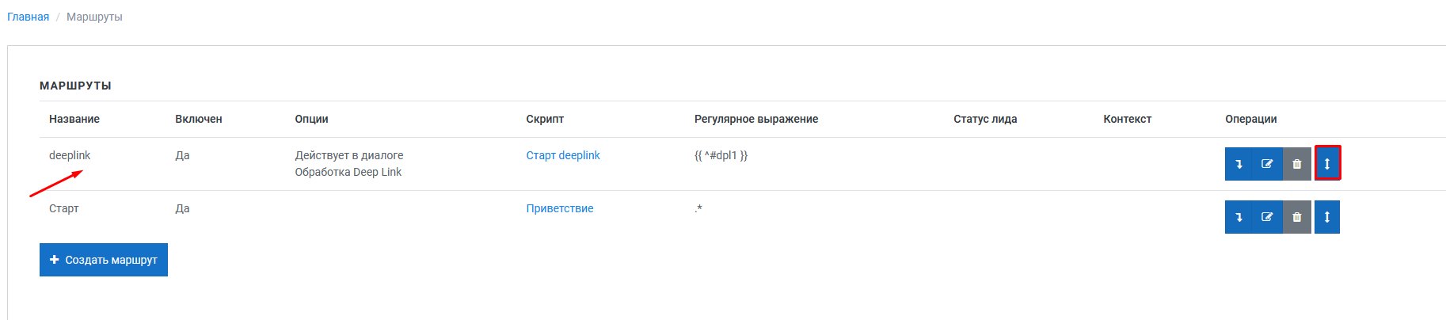Open the Приветствие script link
Image resolution: width=1446 pixels, height=320 pixels.
[560, 208]
